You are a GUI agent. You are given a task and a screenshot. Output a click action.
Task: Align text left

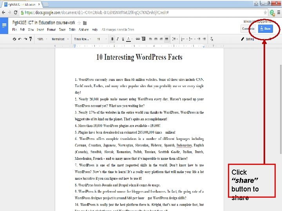(150, 39)
